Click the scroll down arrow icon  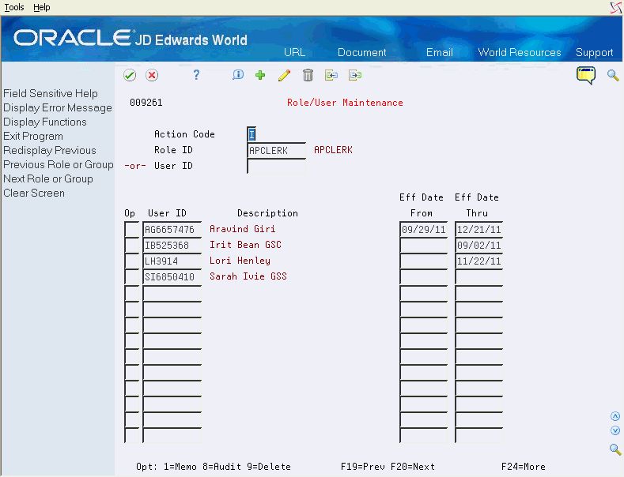click(615, 430)
